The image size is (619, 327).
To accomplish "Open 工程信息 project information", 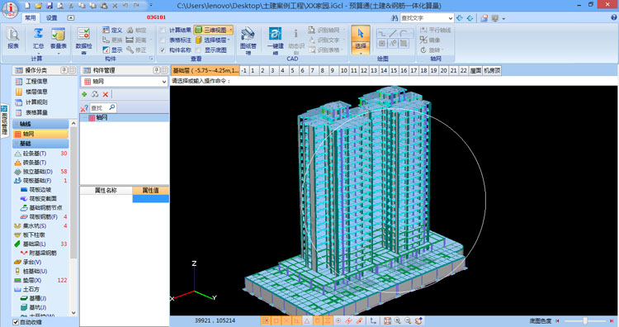I will (36, 82).
